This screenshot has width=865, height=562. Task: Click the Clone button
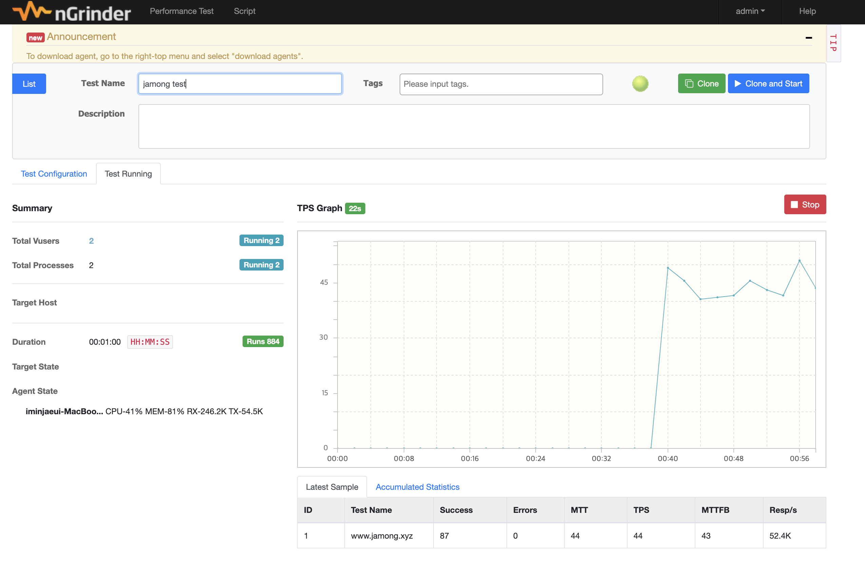click(701, 84)
